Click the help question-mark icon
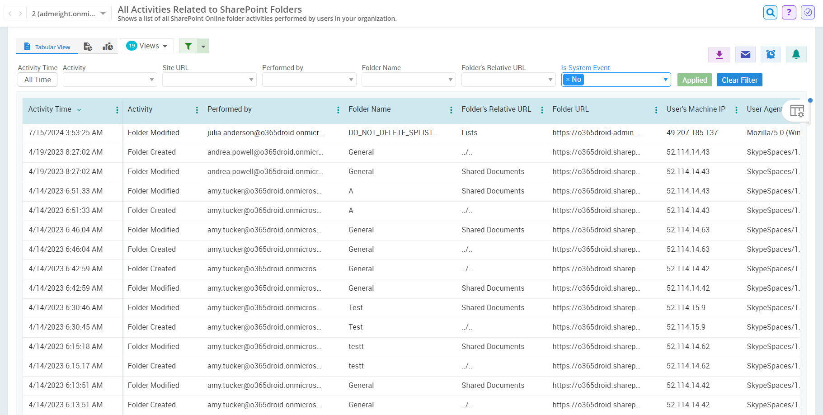The width and height of the screenshot is (823, 415). [x=789, y=12]
